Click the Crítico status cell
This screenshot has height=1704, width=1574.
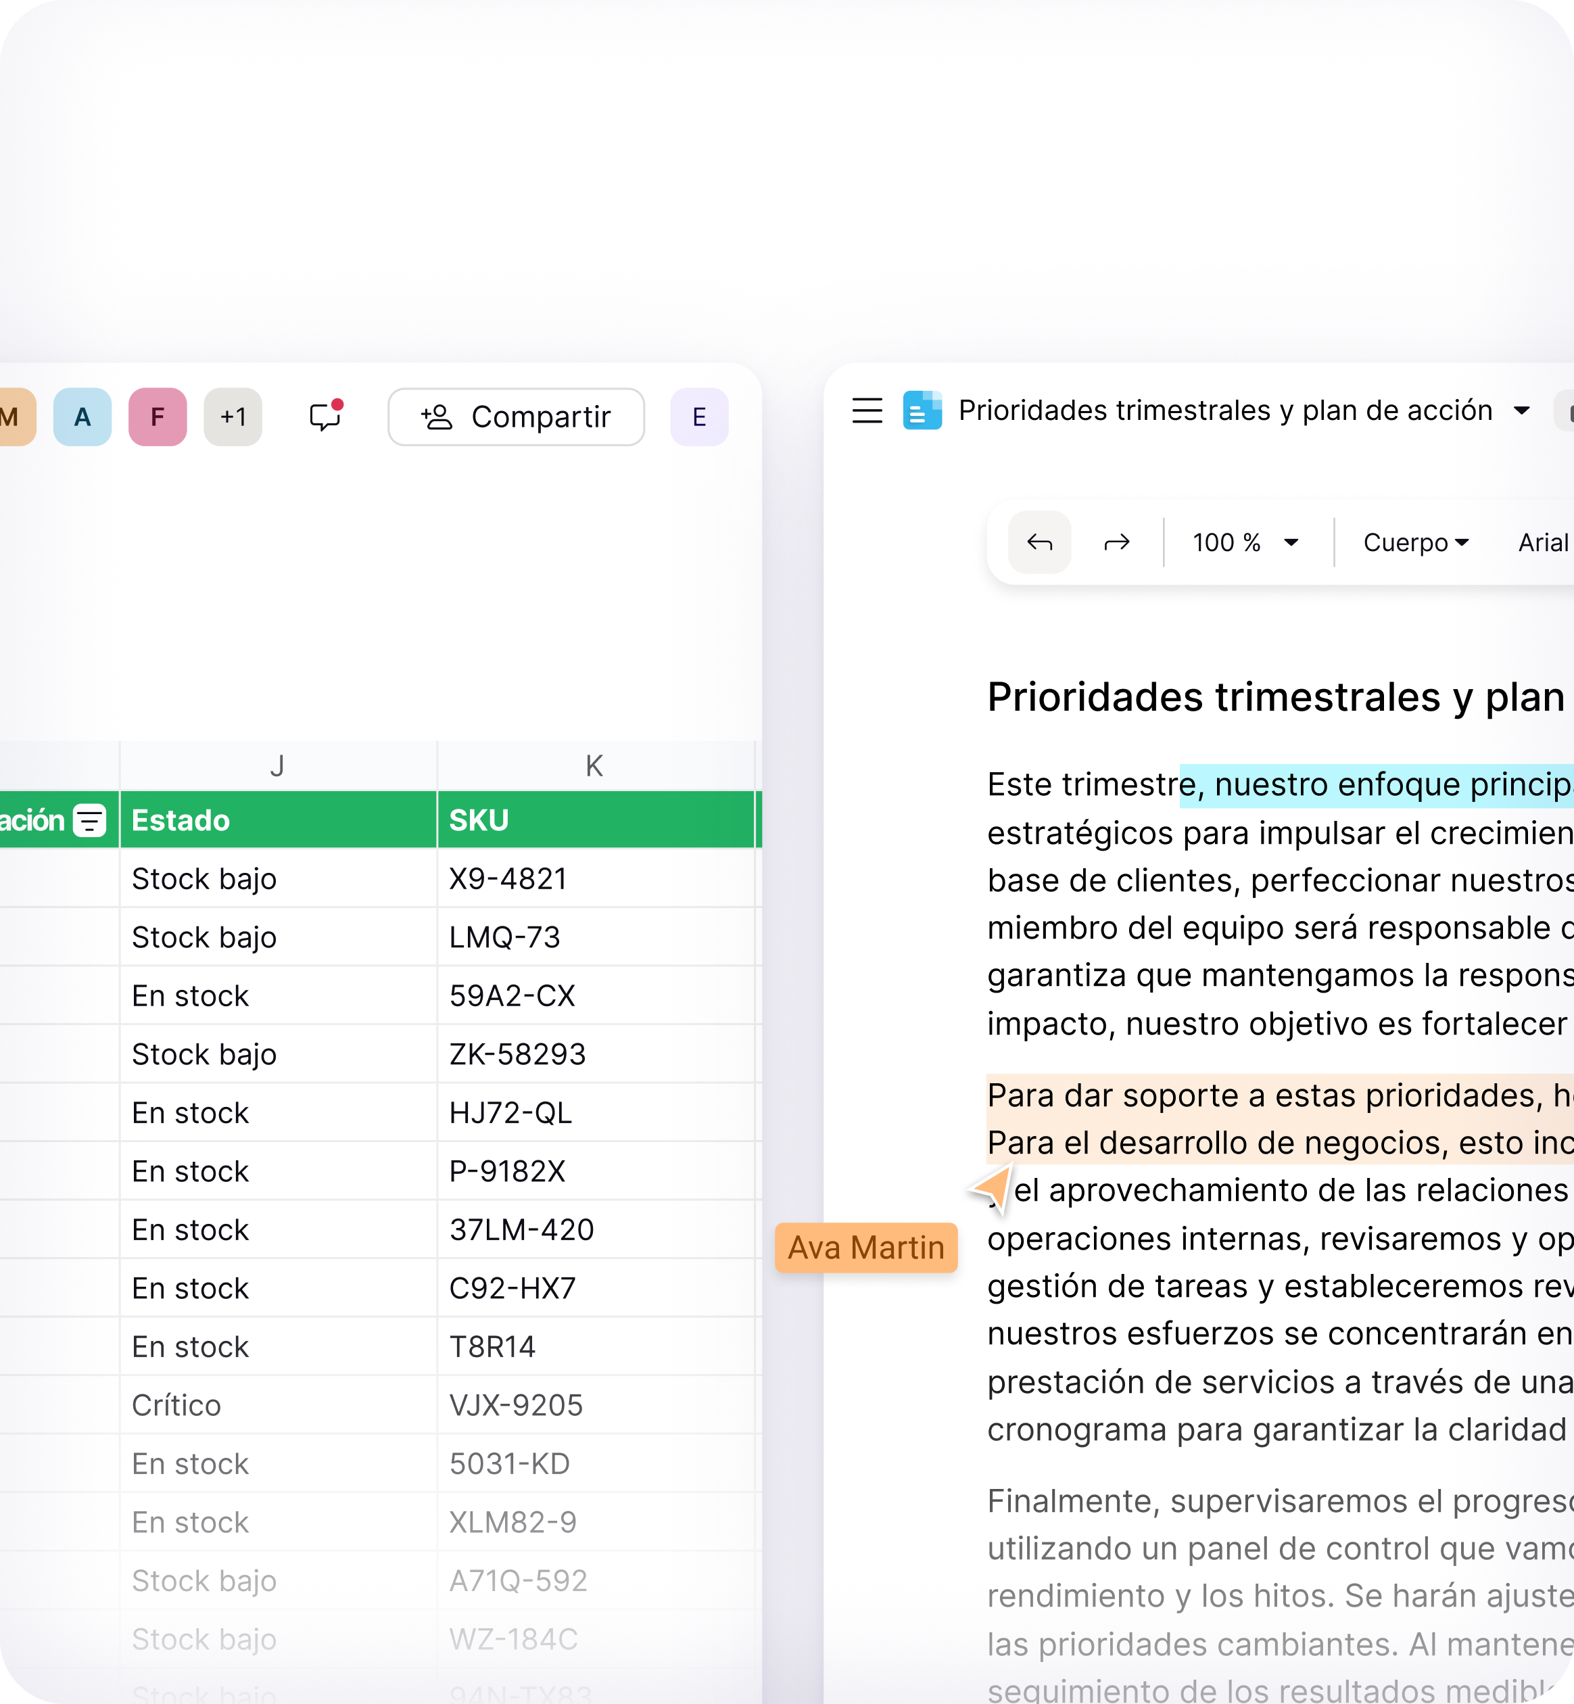(278, 1405)
